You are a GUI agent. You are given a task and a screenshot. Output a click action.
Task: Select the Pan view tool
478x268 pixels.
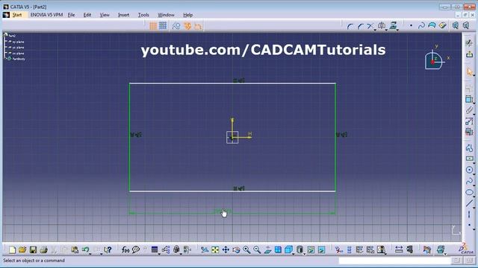226,250
